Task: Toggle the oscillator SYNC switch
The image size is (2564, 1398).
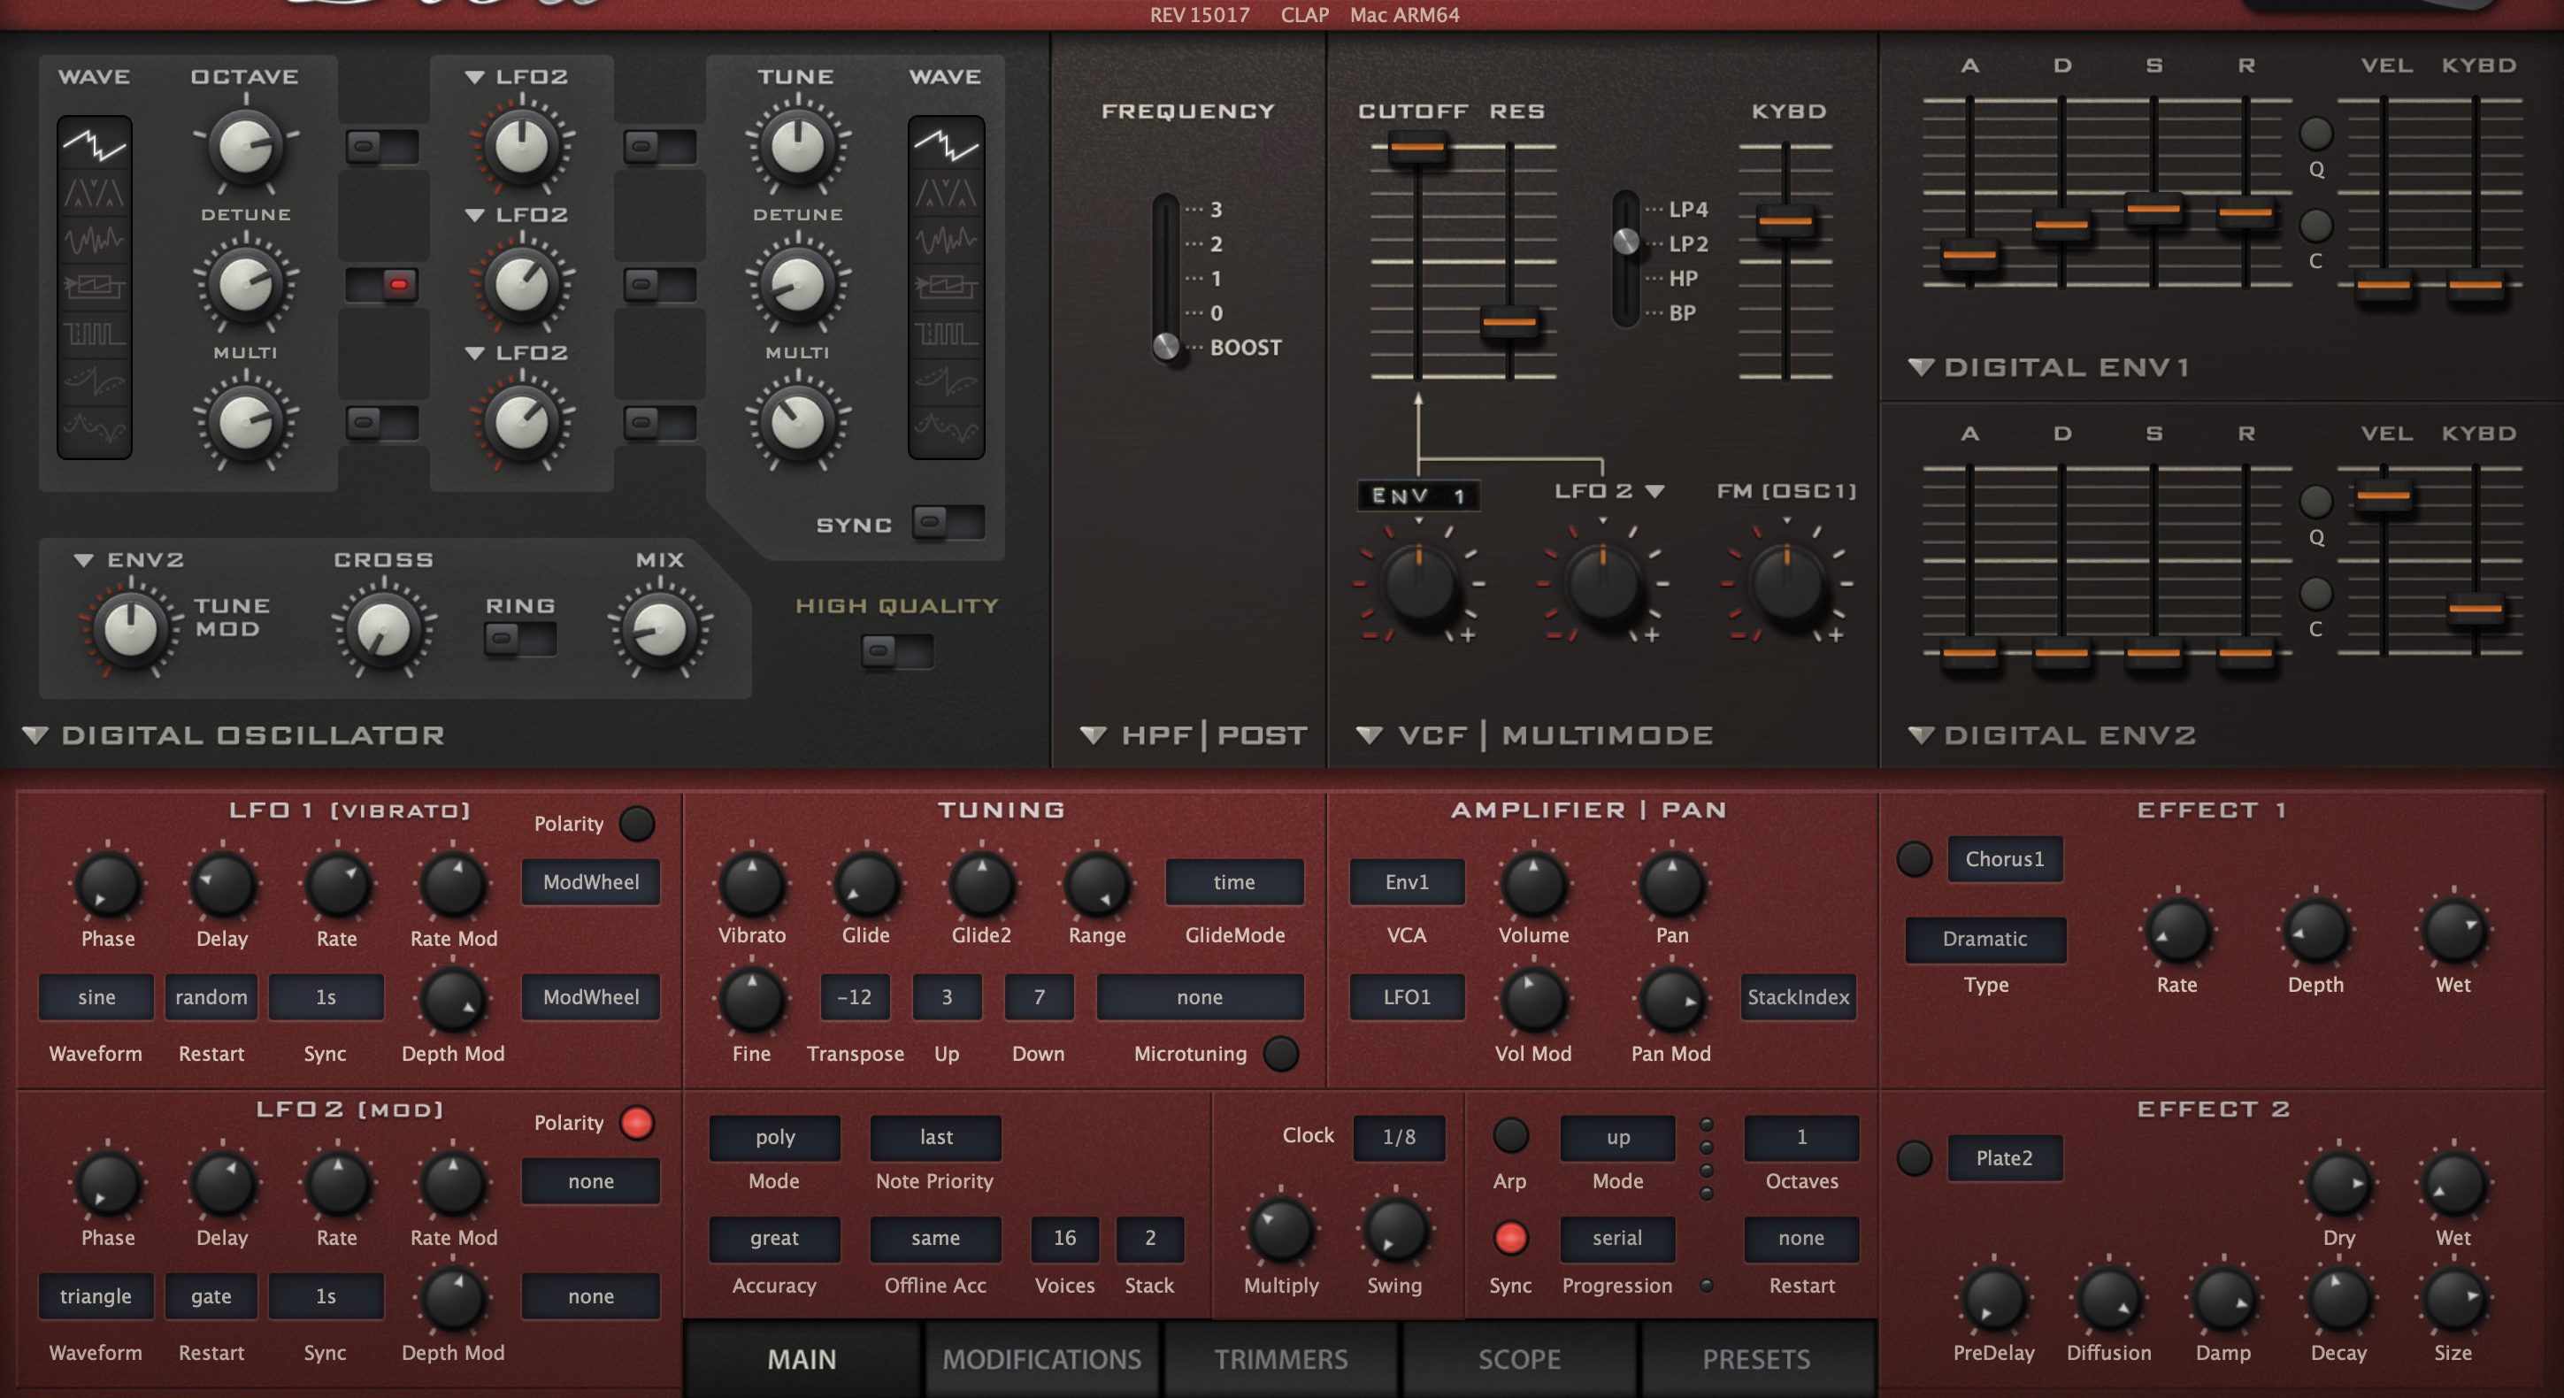Action: pyautogui.click(x=947, y=523)
